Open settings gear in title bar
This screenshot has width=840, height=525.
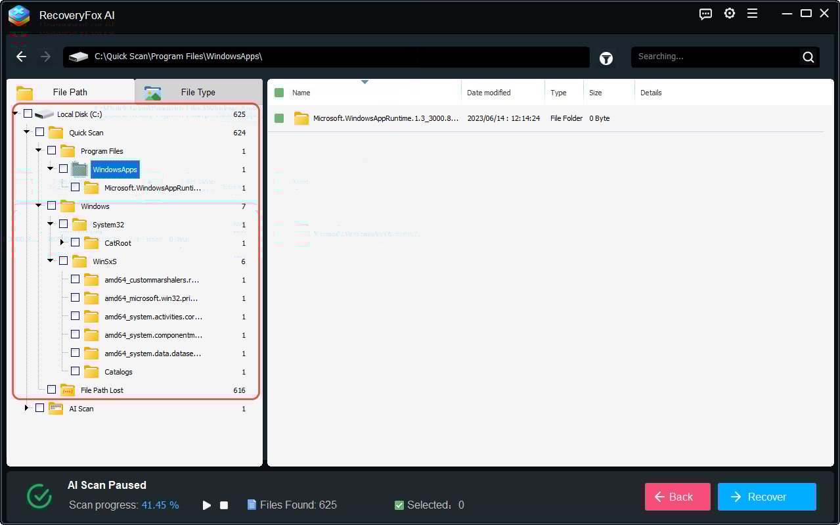730,13
